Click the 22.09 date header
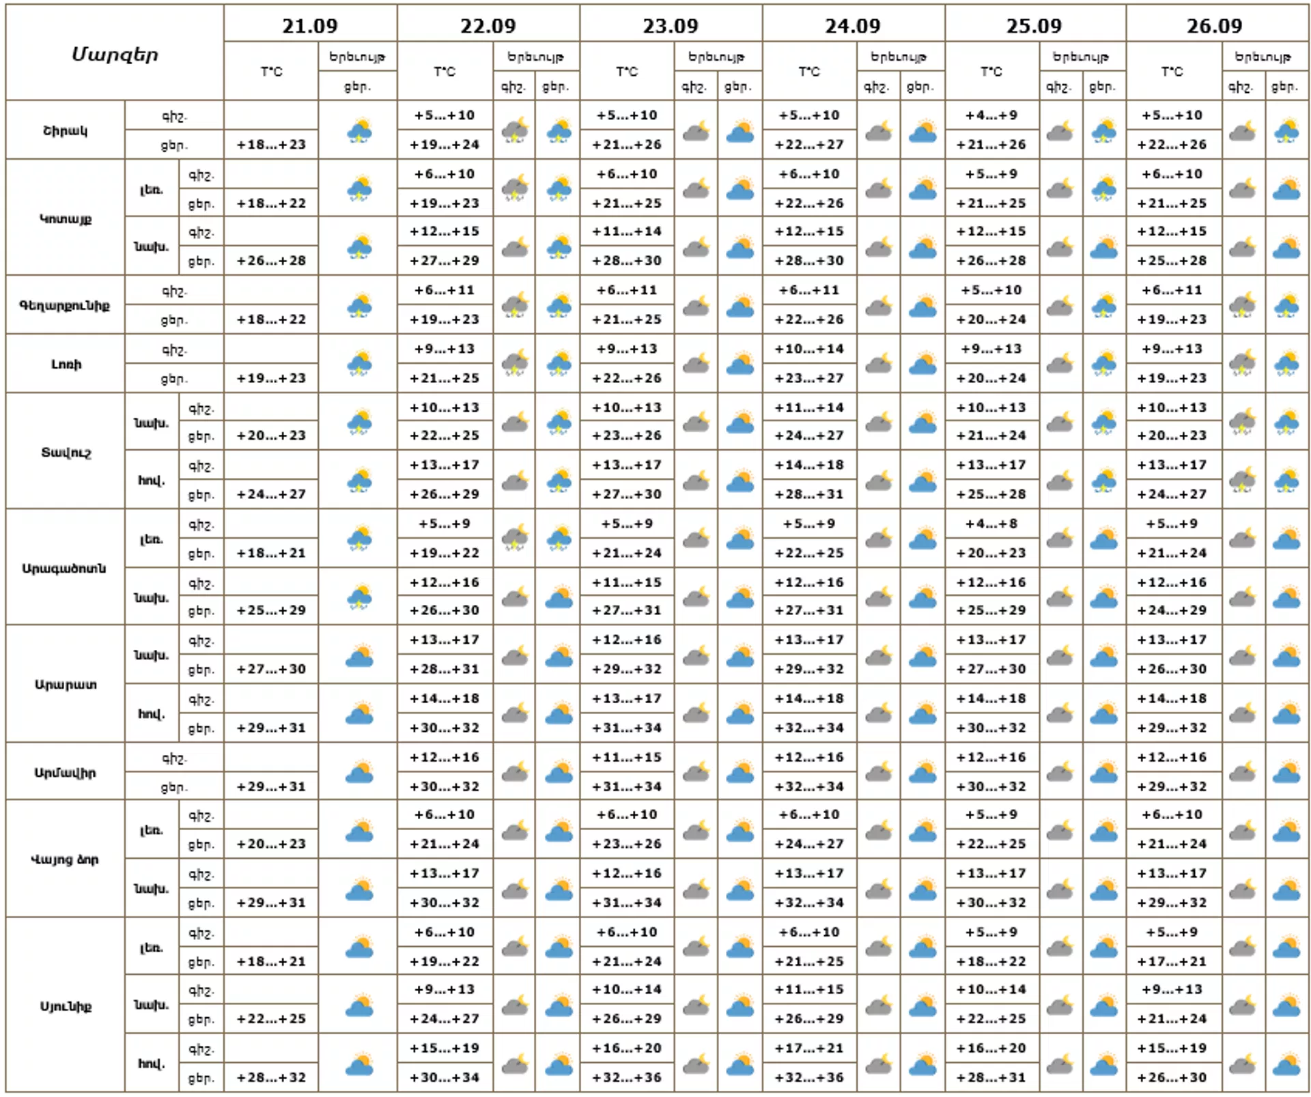Screen dimensions: 1311x1097 (x=488, y=26)
